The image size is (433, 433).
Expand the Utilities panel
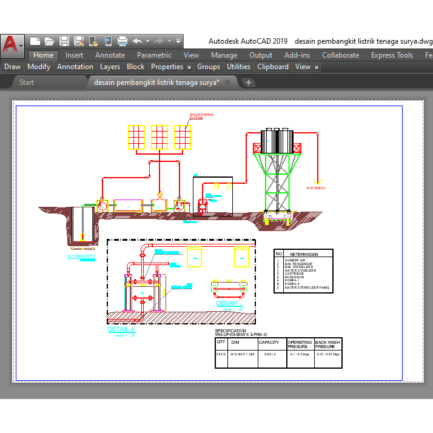pos(238,67)
